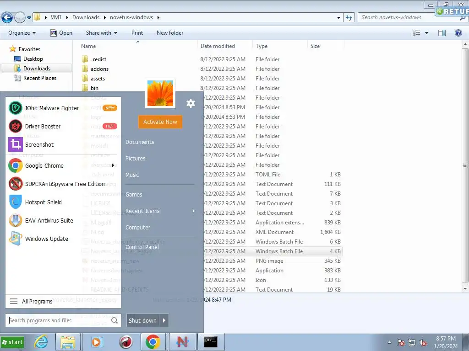Viewport: 469px width, 351px height.
Task: Click the Start menu search magnifier icon
Action: pyautogui.click(x=114, y=320)
